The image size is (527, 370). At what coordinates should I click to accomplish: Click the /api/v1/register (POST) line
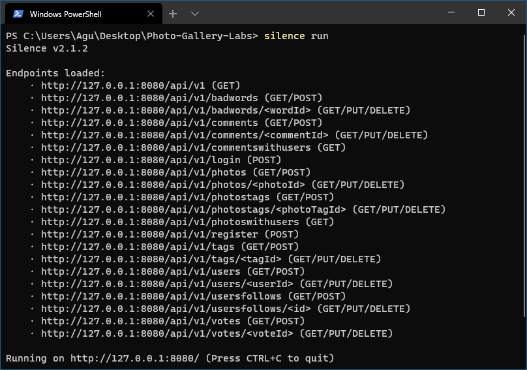point(170,234)
